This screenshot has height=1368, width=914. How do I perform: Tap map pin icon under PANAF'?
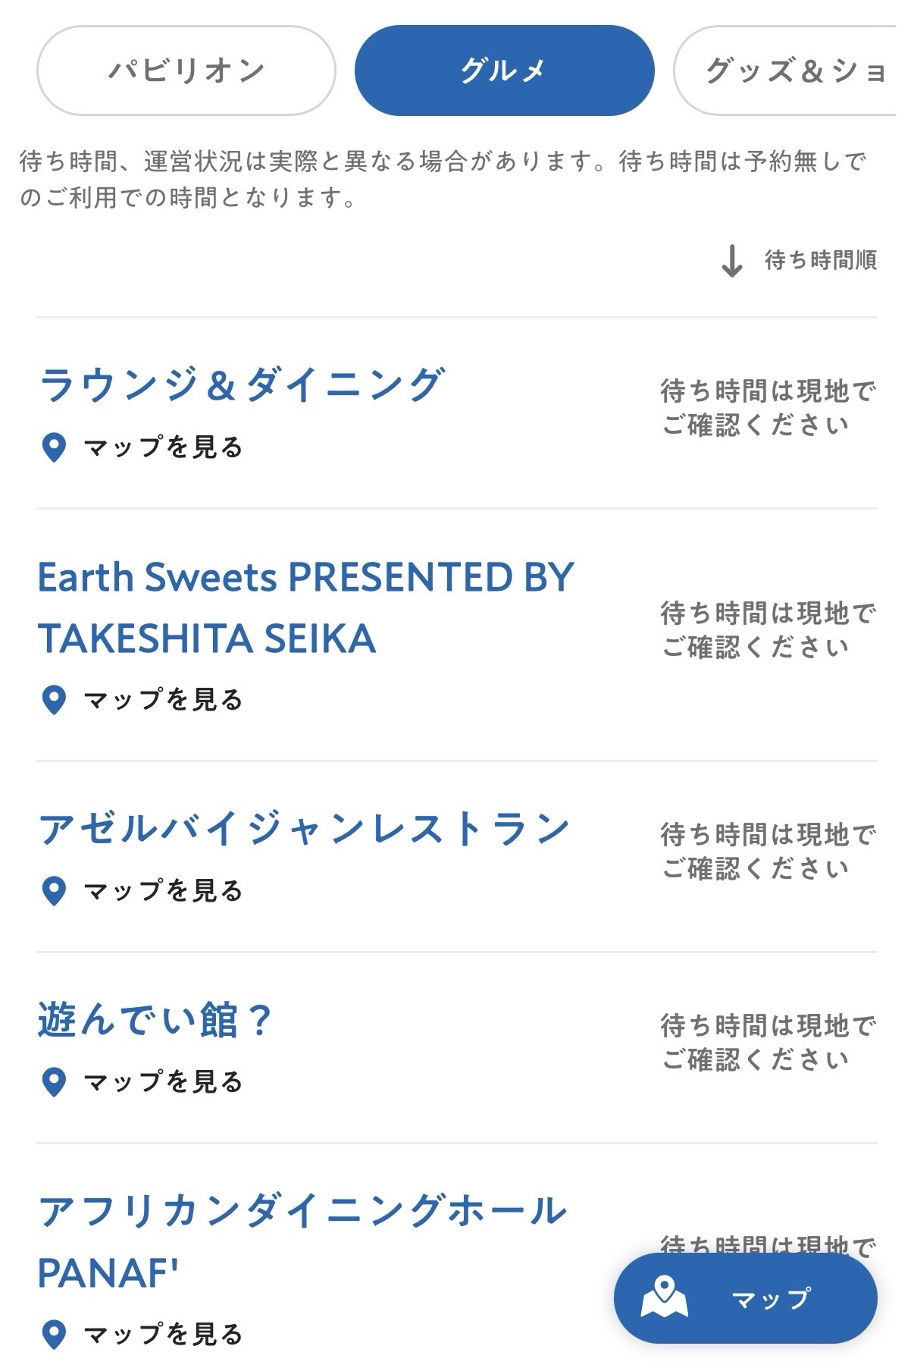pos(53,1333)
